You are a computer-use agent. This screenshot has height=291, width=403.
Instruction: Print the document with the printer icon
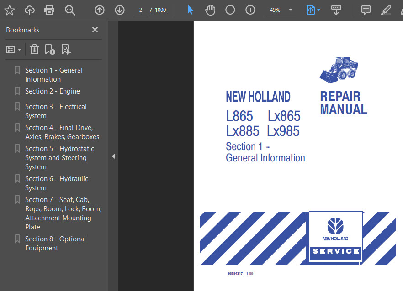pyautogui.click(x=49, y=10)
